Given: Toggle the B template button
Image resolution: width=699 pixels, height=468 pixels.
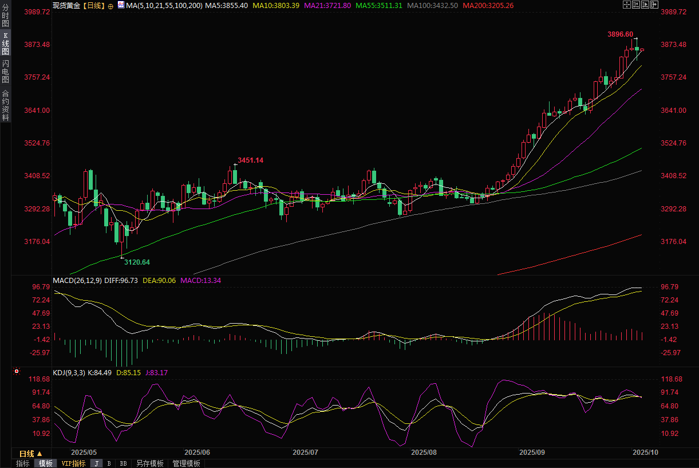Looking at the screenshot, I should 109,463.
